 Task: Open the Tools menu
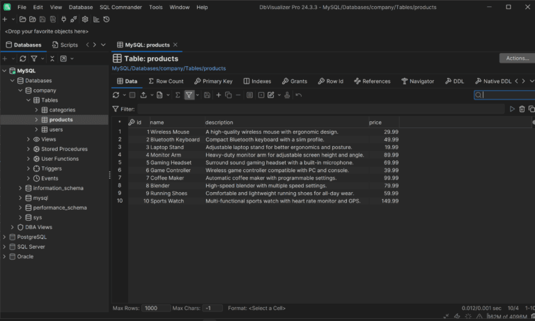click(x=155, y=7)
